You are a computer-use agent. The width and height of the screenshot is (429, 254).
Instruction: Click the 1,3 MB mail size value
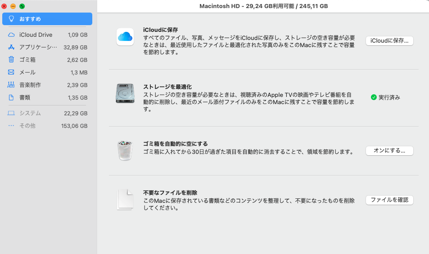(79, 73)
